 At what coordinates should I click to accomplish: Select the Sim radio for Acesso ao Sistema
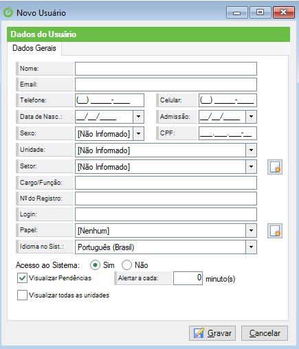[x=95, y=265]
